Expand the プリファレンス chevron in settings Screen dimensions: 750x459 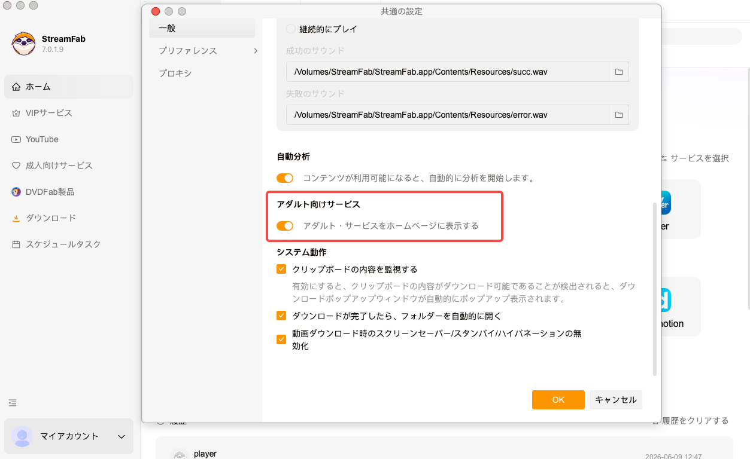pos(256,51)
